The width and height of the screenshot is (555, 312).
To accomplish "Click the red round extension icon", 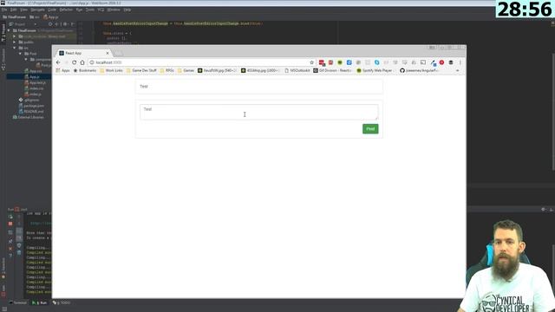I will click(x=441, y=62).
